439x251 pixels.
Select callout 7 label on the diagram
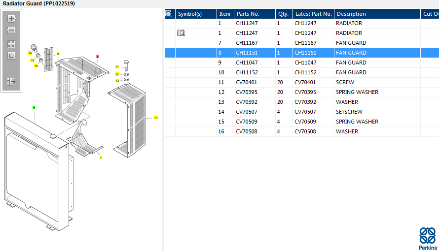pyautogui.click(x=101, y=158)
